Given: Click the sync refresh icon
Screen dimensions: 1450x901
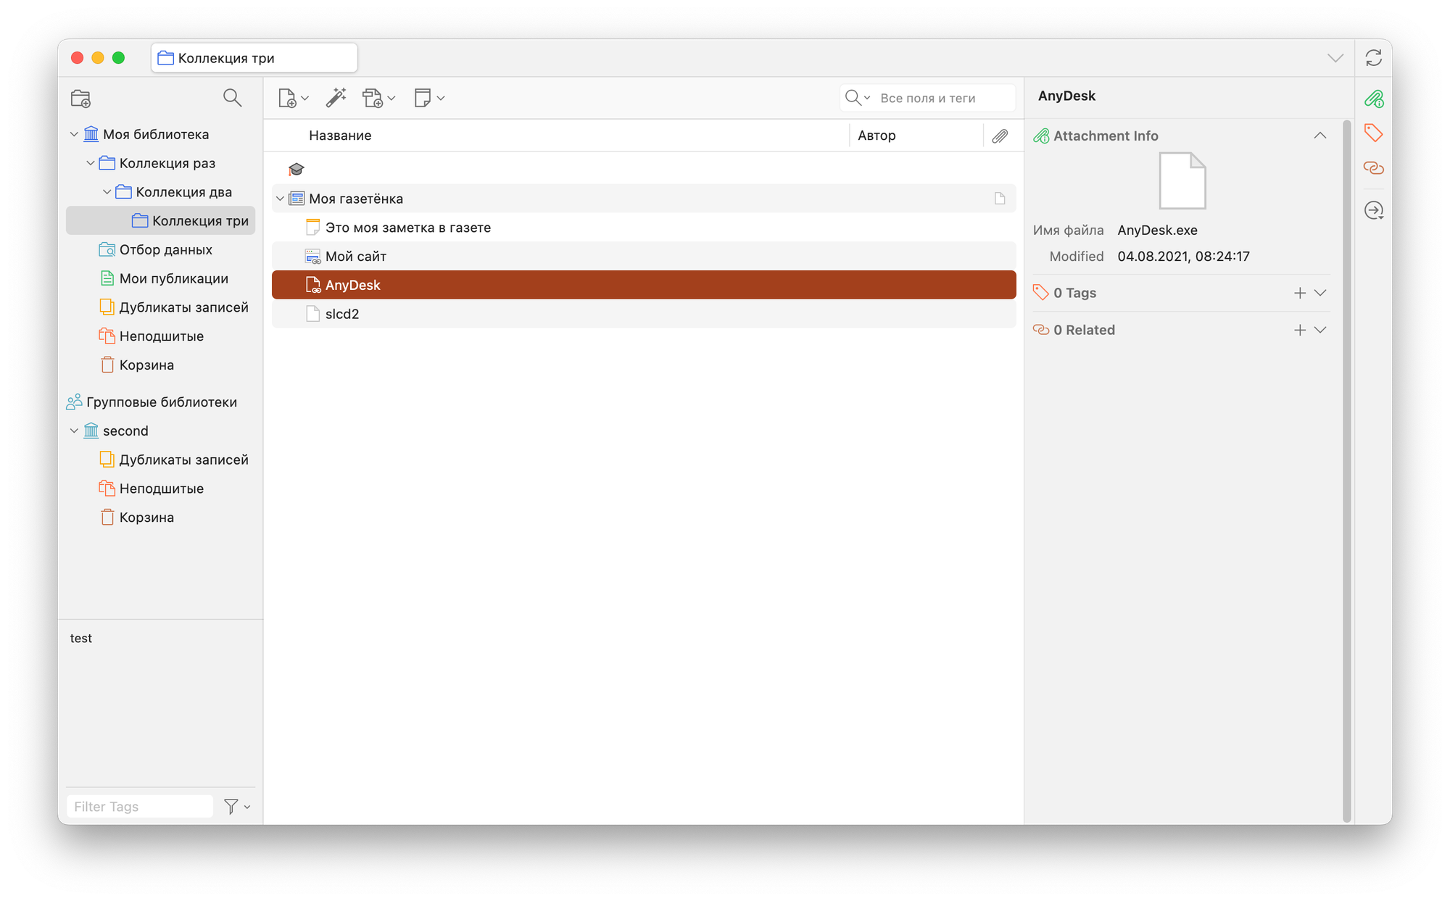Looking at the screenshot, I should coord(1373,58).
